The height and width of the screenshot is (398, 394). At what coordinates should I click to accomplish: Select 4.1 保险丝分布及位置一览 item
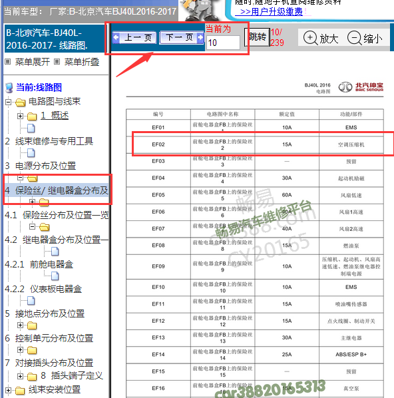click(x=57, y=215)
